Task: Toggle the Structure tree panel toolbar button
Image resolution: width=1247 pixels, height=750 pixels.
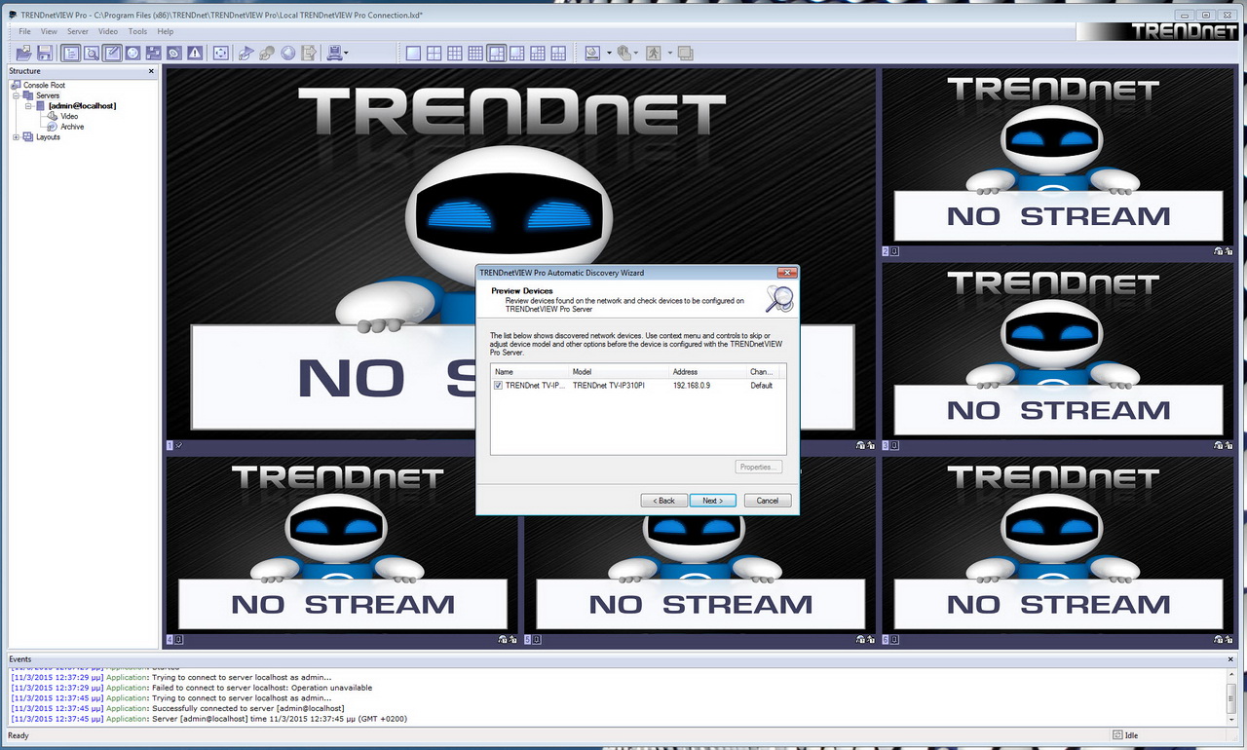Action: coord(70,53)
